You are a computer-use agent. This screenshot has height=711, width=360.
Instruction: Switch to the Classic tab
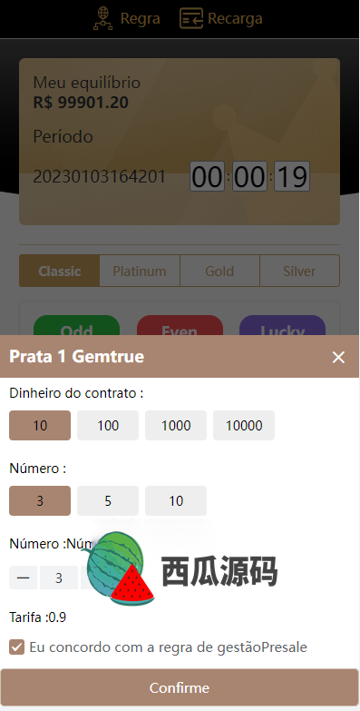(59, 271)
